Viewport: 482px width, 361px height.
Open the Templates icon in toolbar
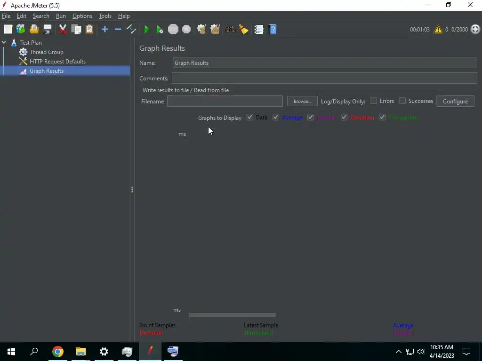tap(21, 30)
